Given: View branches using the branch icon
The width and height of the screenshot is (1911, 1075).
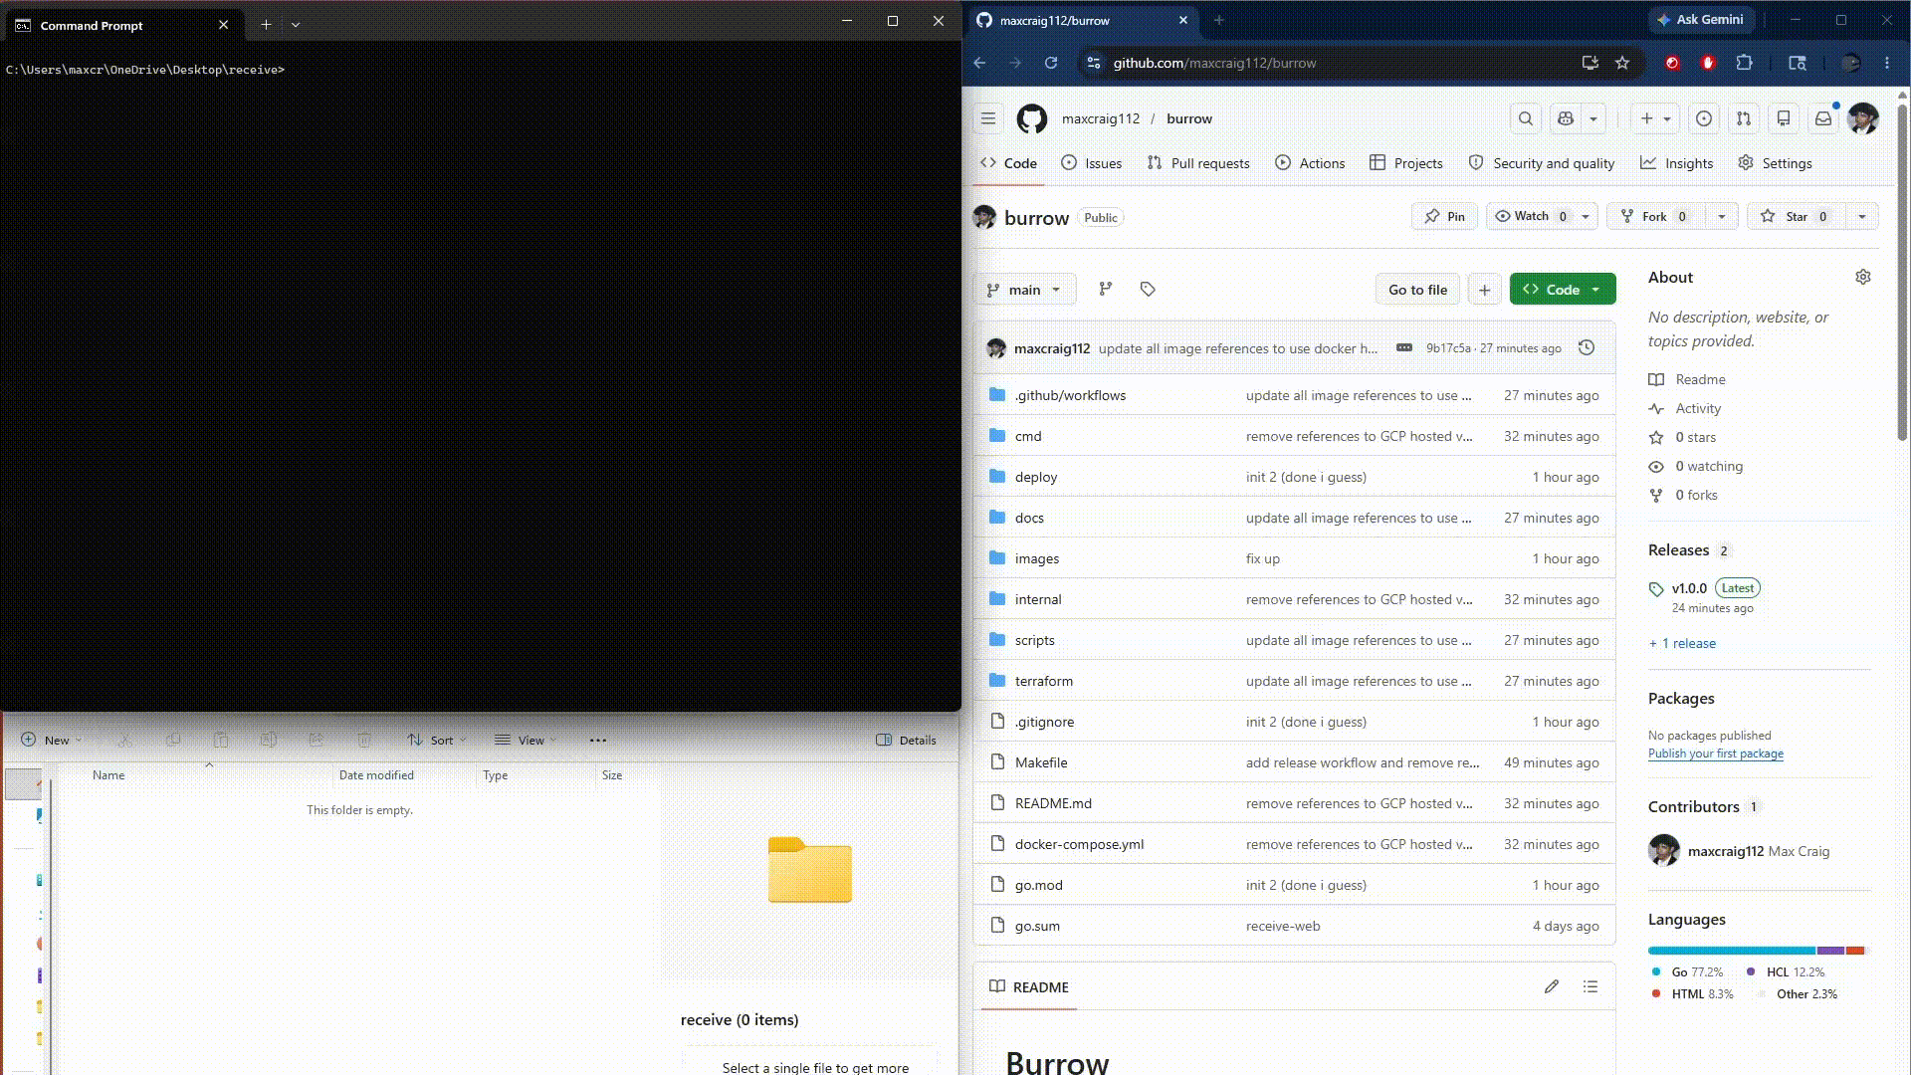Looking at the screenshot, I should 1106,289.
